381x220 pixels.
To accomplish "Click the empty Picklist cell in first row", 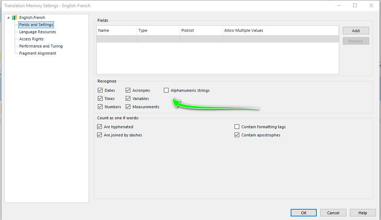I will tap(201, 39).
